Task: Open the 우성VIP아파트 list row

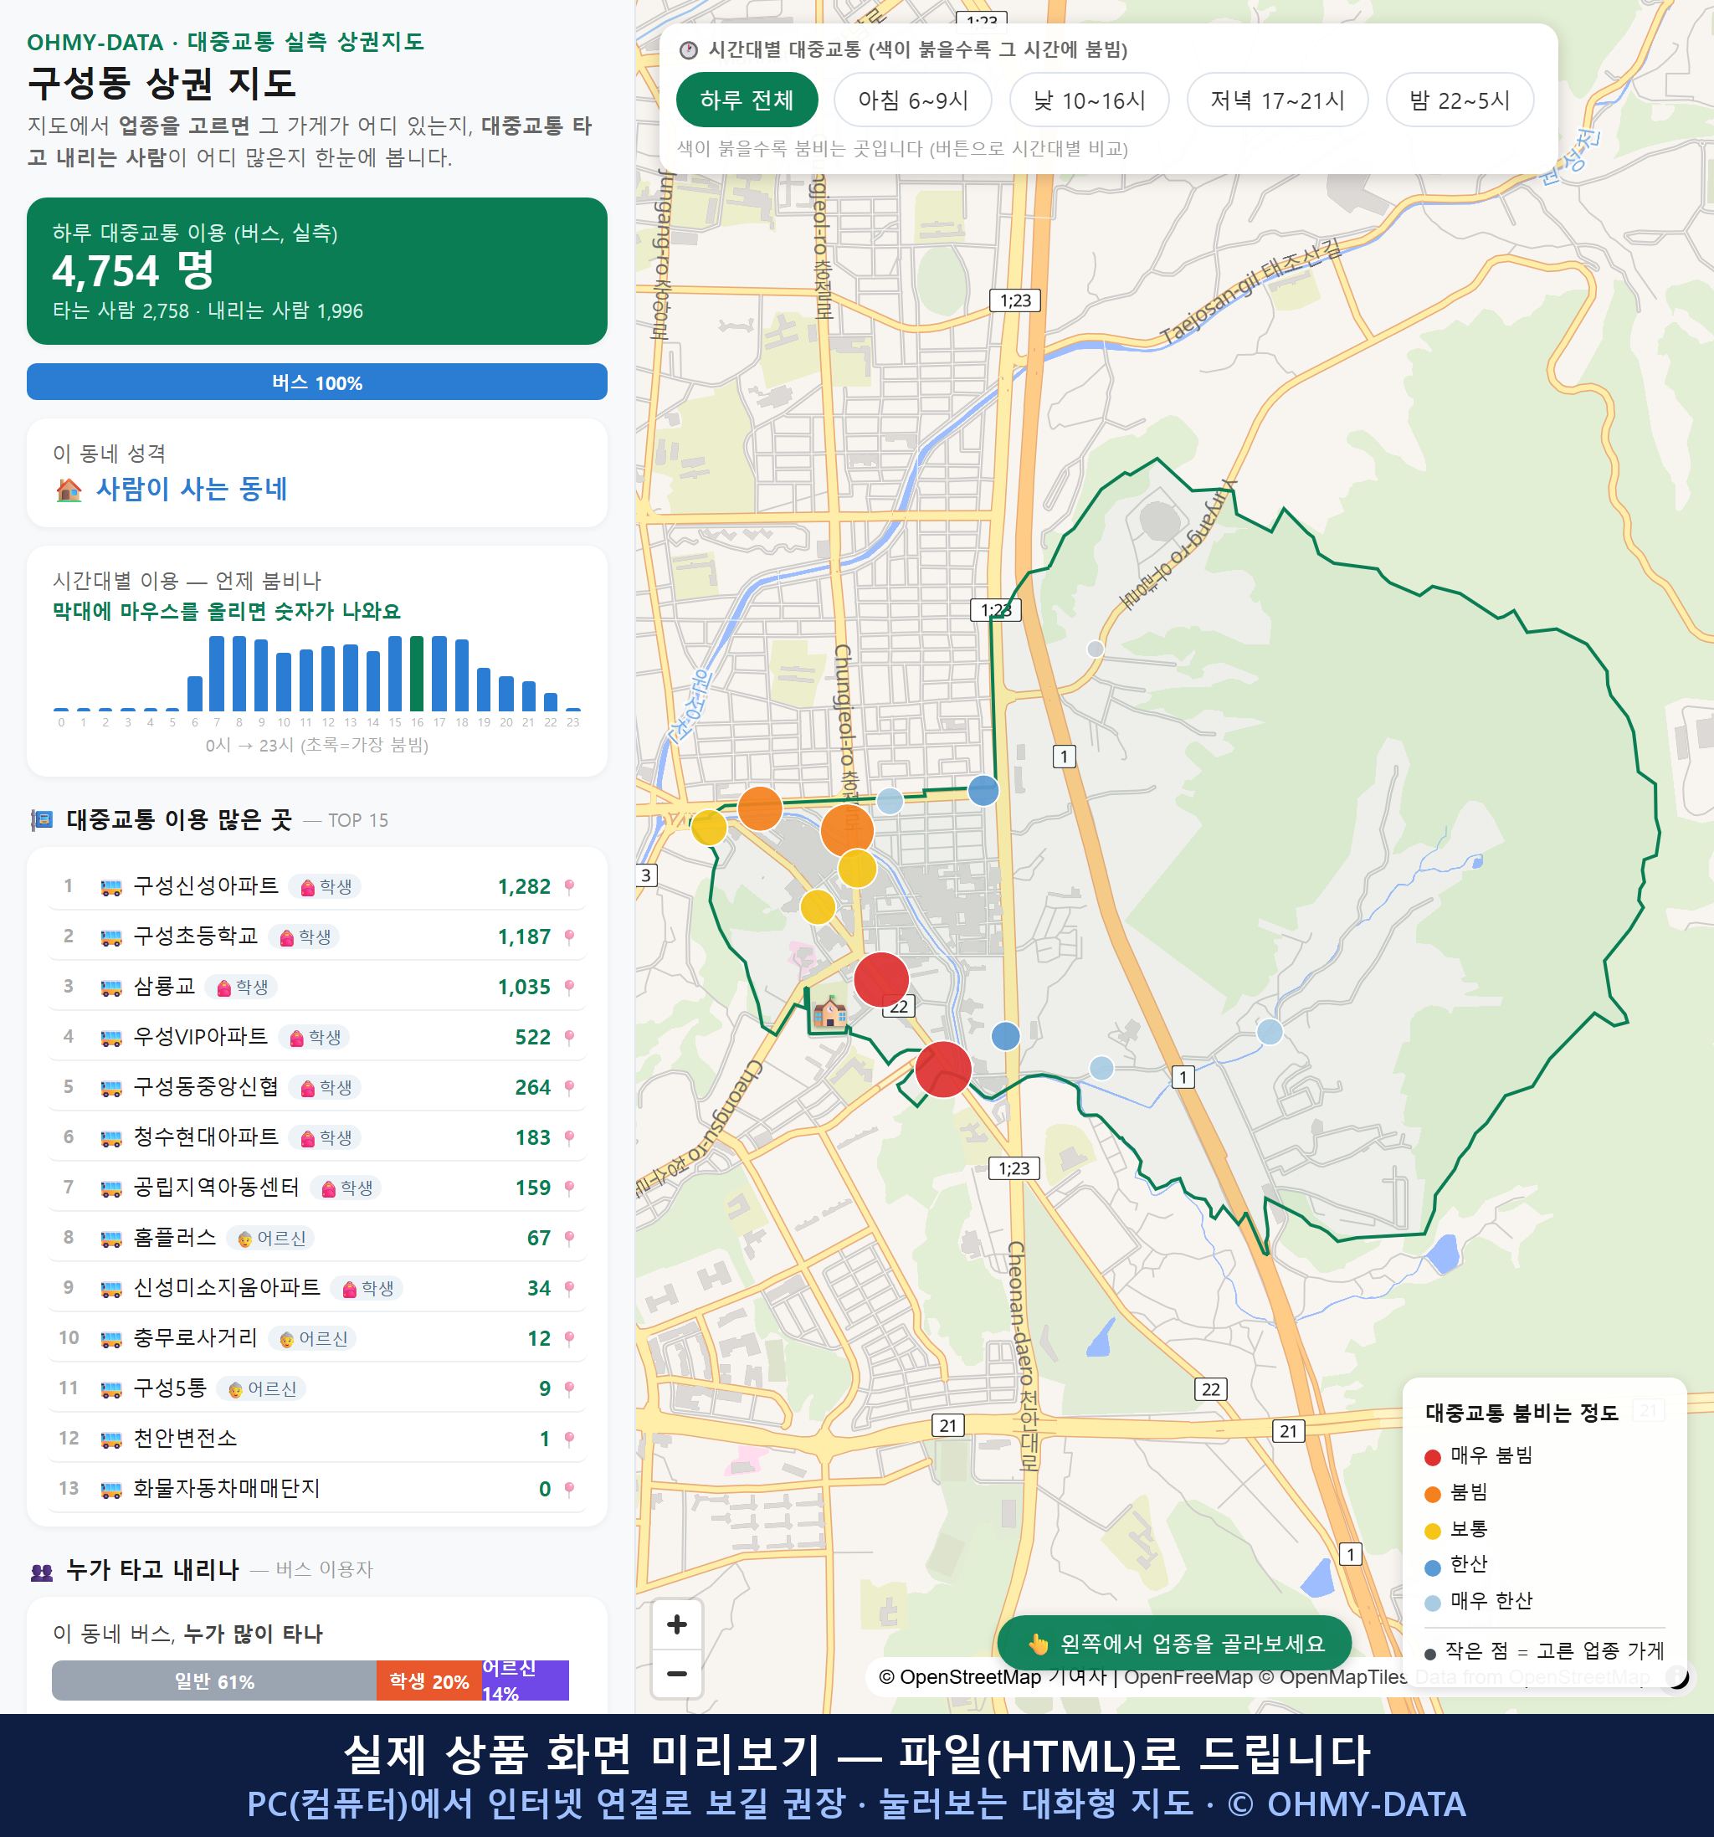Action: tap(317, 1037)
